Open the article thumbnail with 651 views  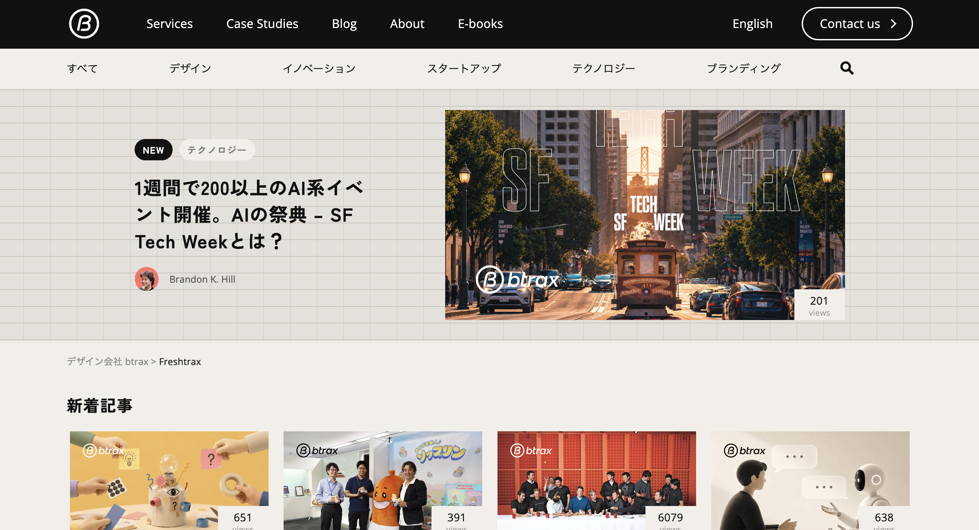[169, 480]
